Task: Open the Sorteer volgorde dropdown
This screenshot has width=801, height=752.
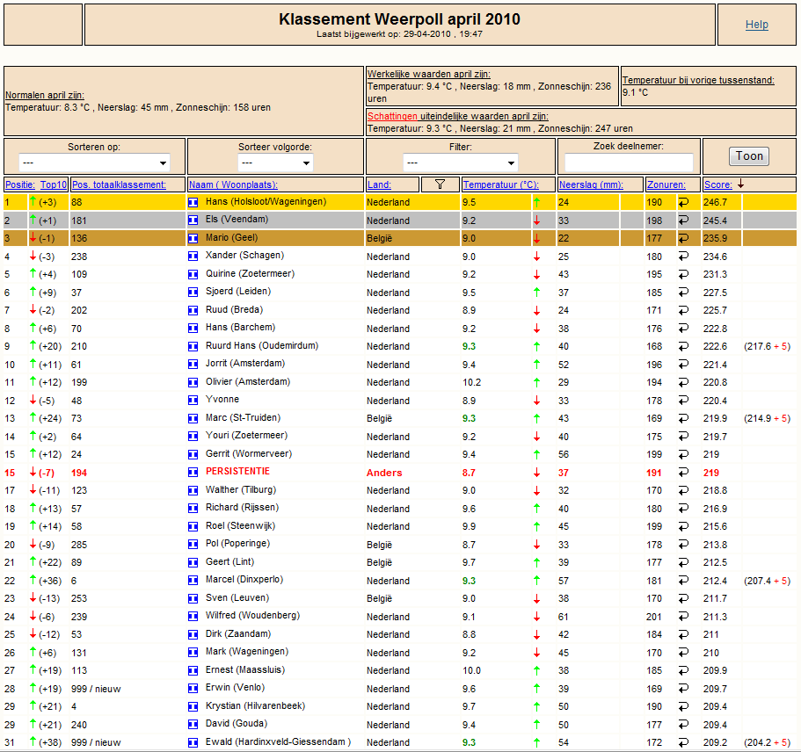Action: tap(275, 163)
